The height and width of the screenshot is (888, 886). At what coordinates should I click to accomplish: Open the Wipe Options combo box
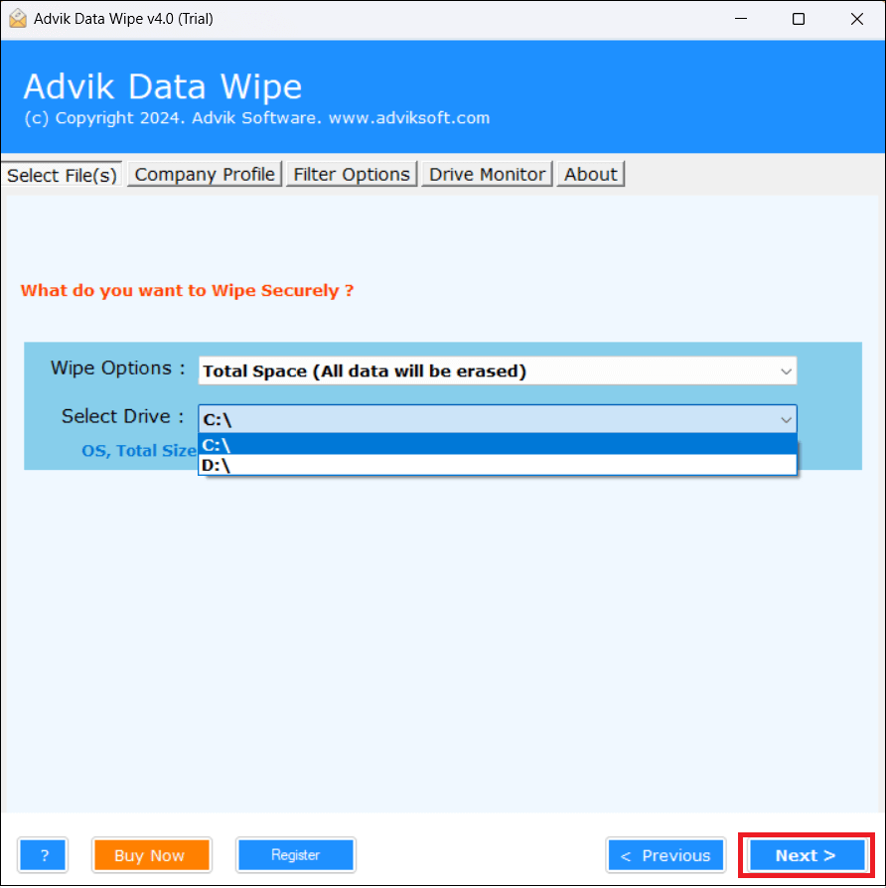498,370
